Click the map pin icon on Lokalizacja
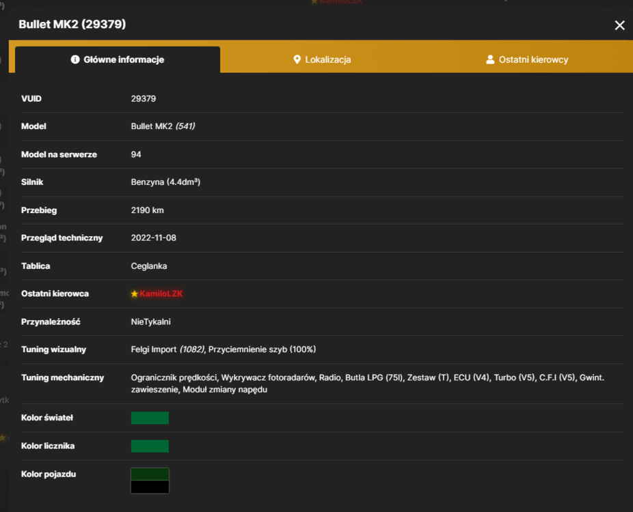Viewport: 633px width, 512px height. pyautogui.click(x=297, y=59)
